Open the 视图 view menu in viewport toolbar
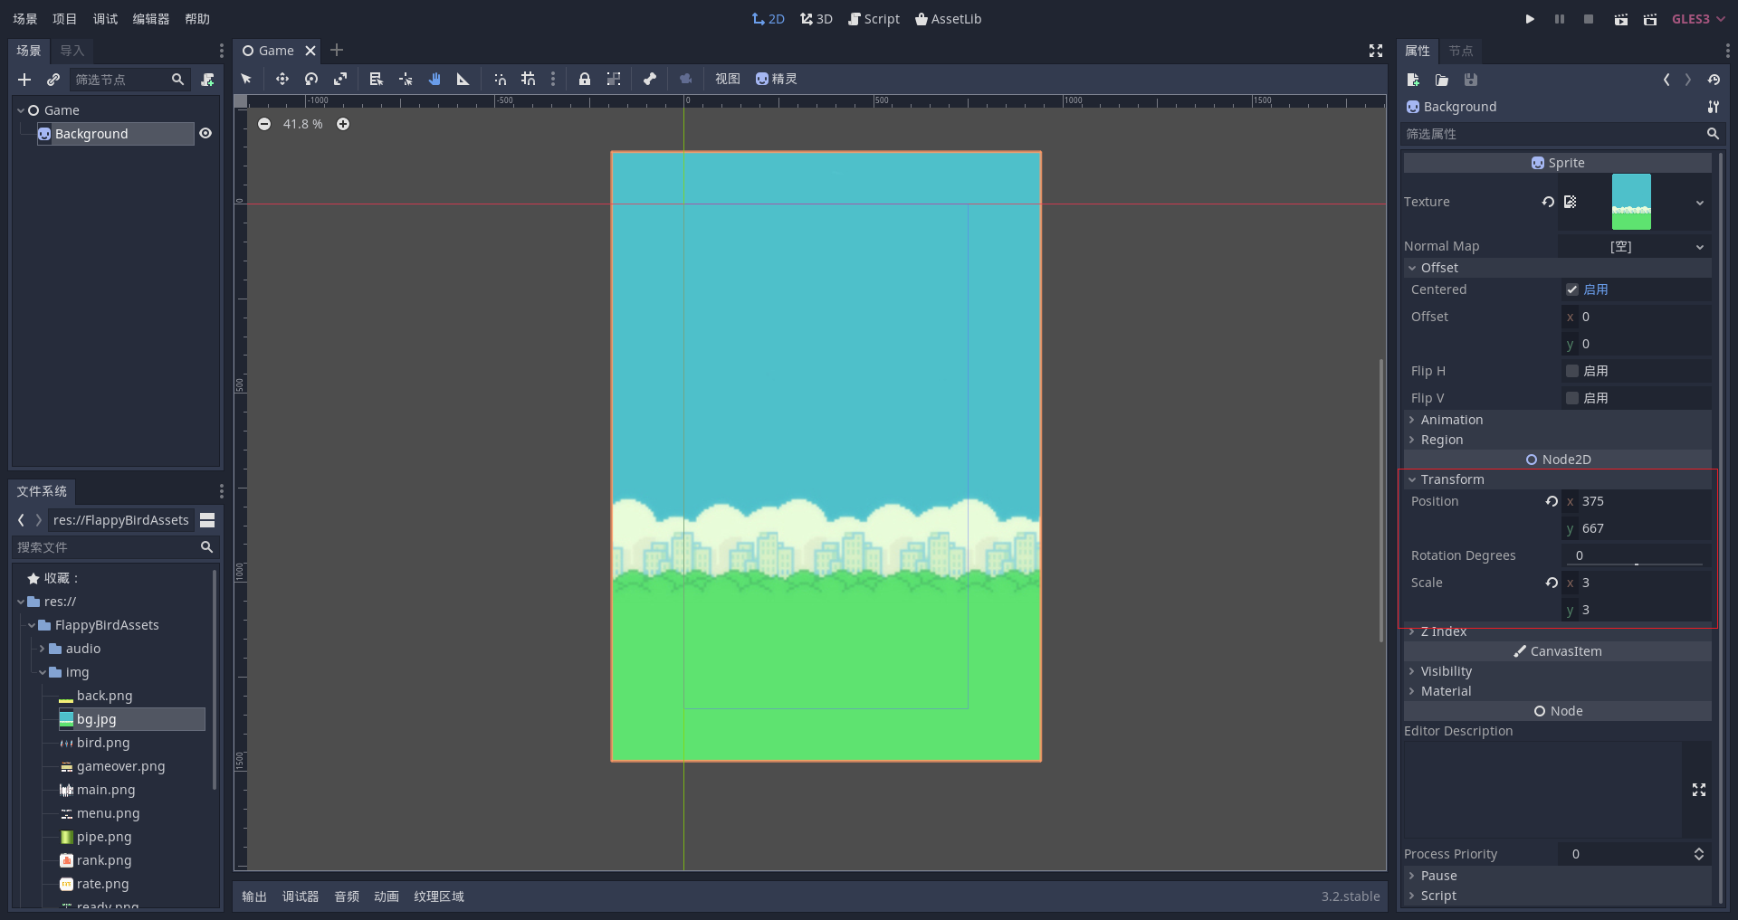1738x920 pixels. point(728,79)
